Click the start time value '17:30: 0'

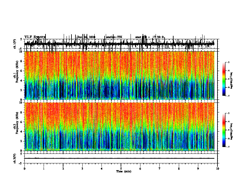pyautogui.click(x=158, y=37)
